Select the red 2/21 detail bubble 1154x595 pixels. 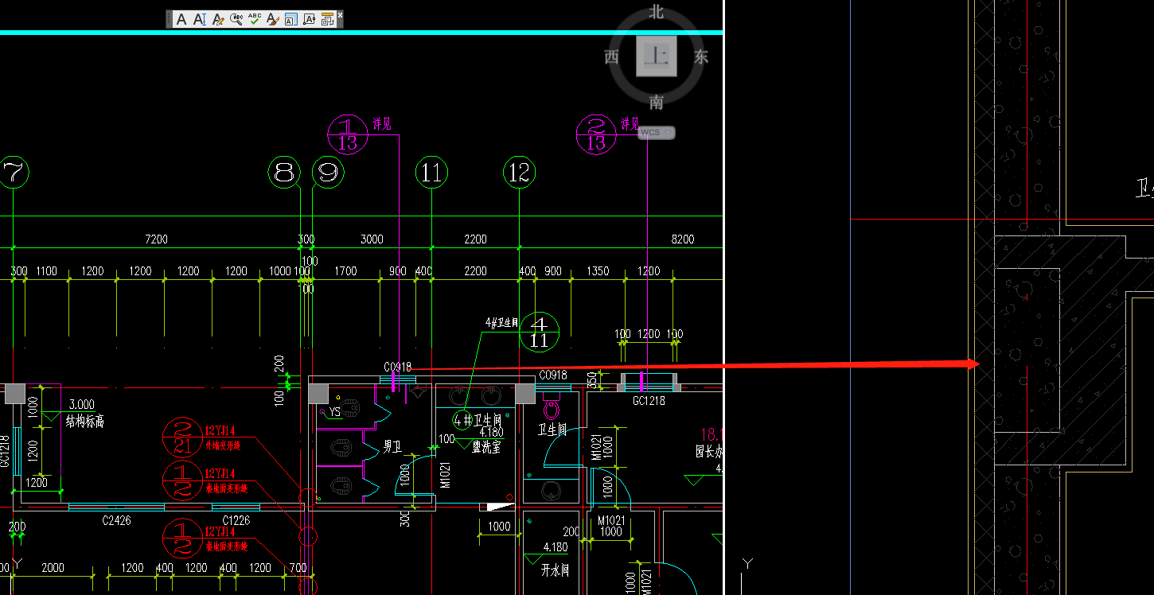(182, 437)
